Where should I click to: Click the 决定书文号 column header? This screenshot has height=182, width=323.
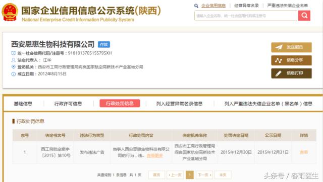click(x=55, y=135)
